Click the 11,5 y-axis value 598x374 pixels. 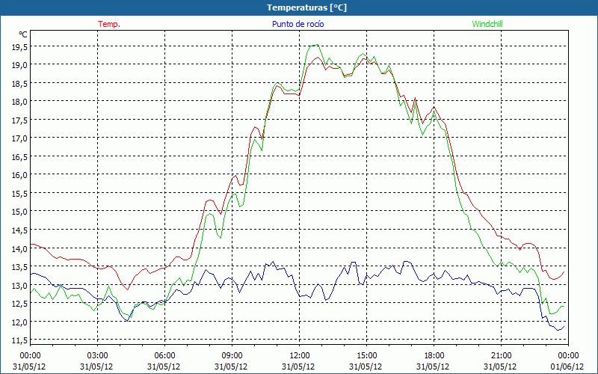tap(19, 340)
